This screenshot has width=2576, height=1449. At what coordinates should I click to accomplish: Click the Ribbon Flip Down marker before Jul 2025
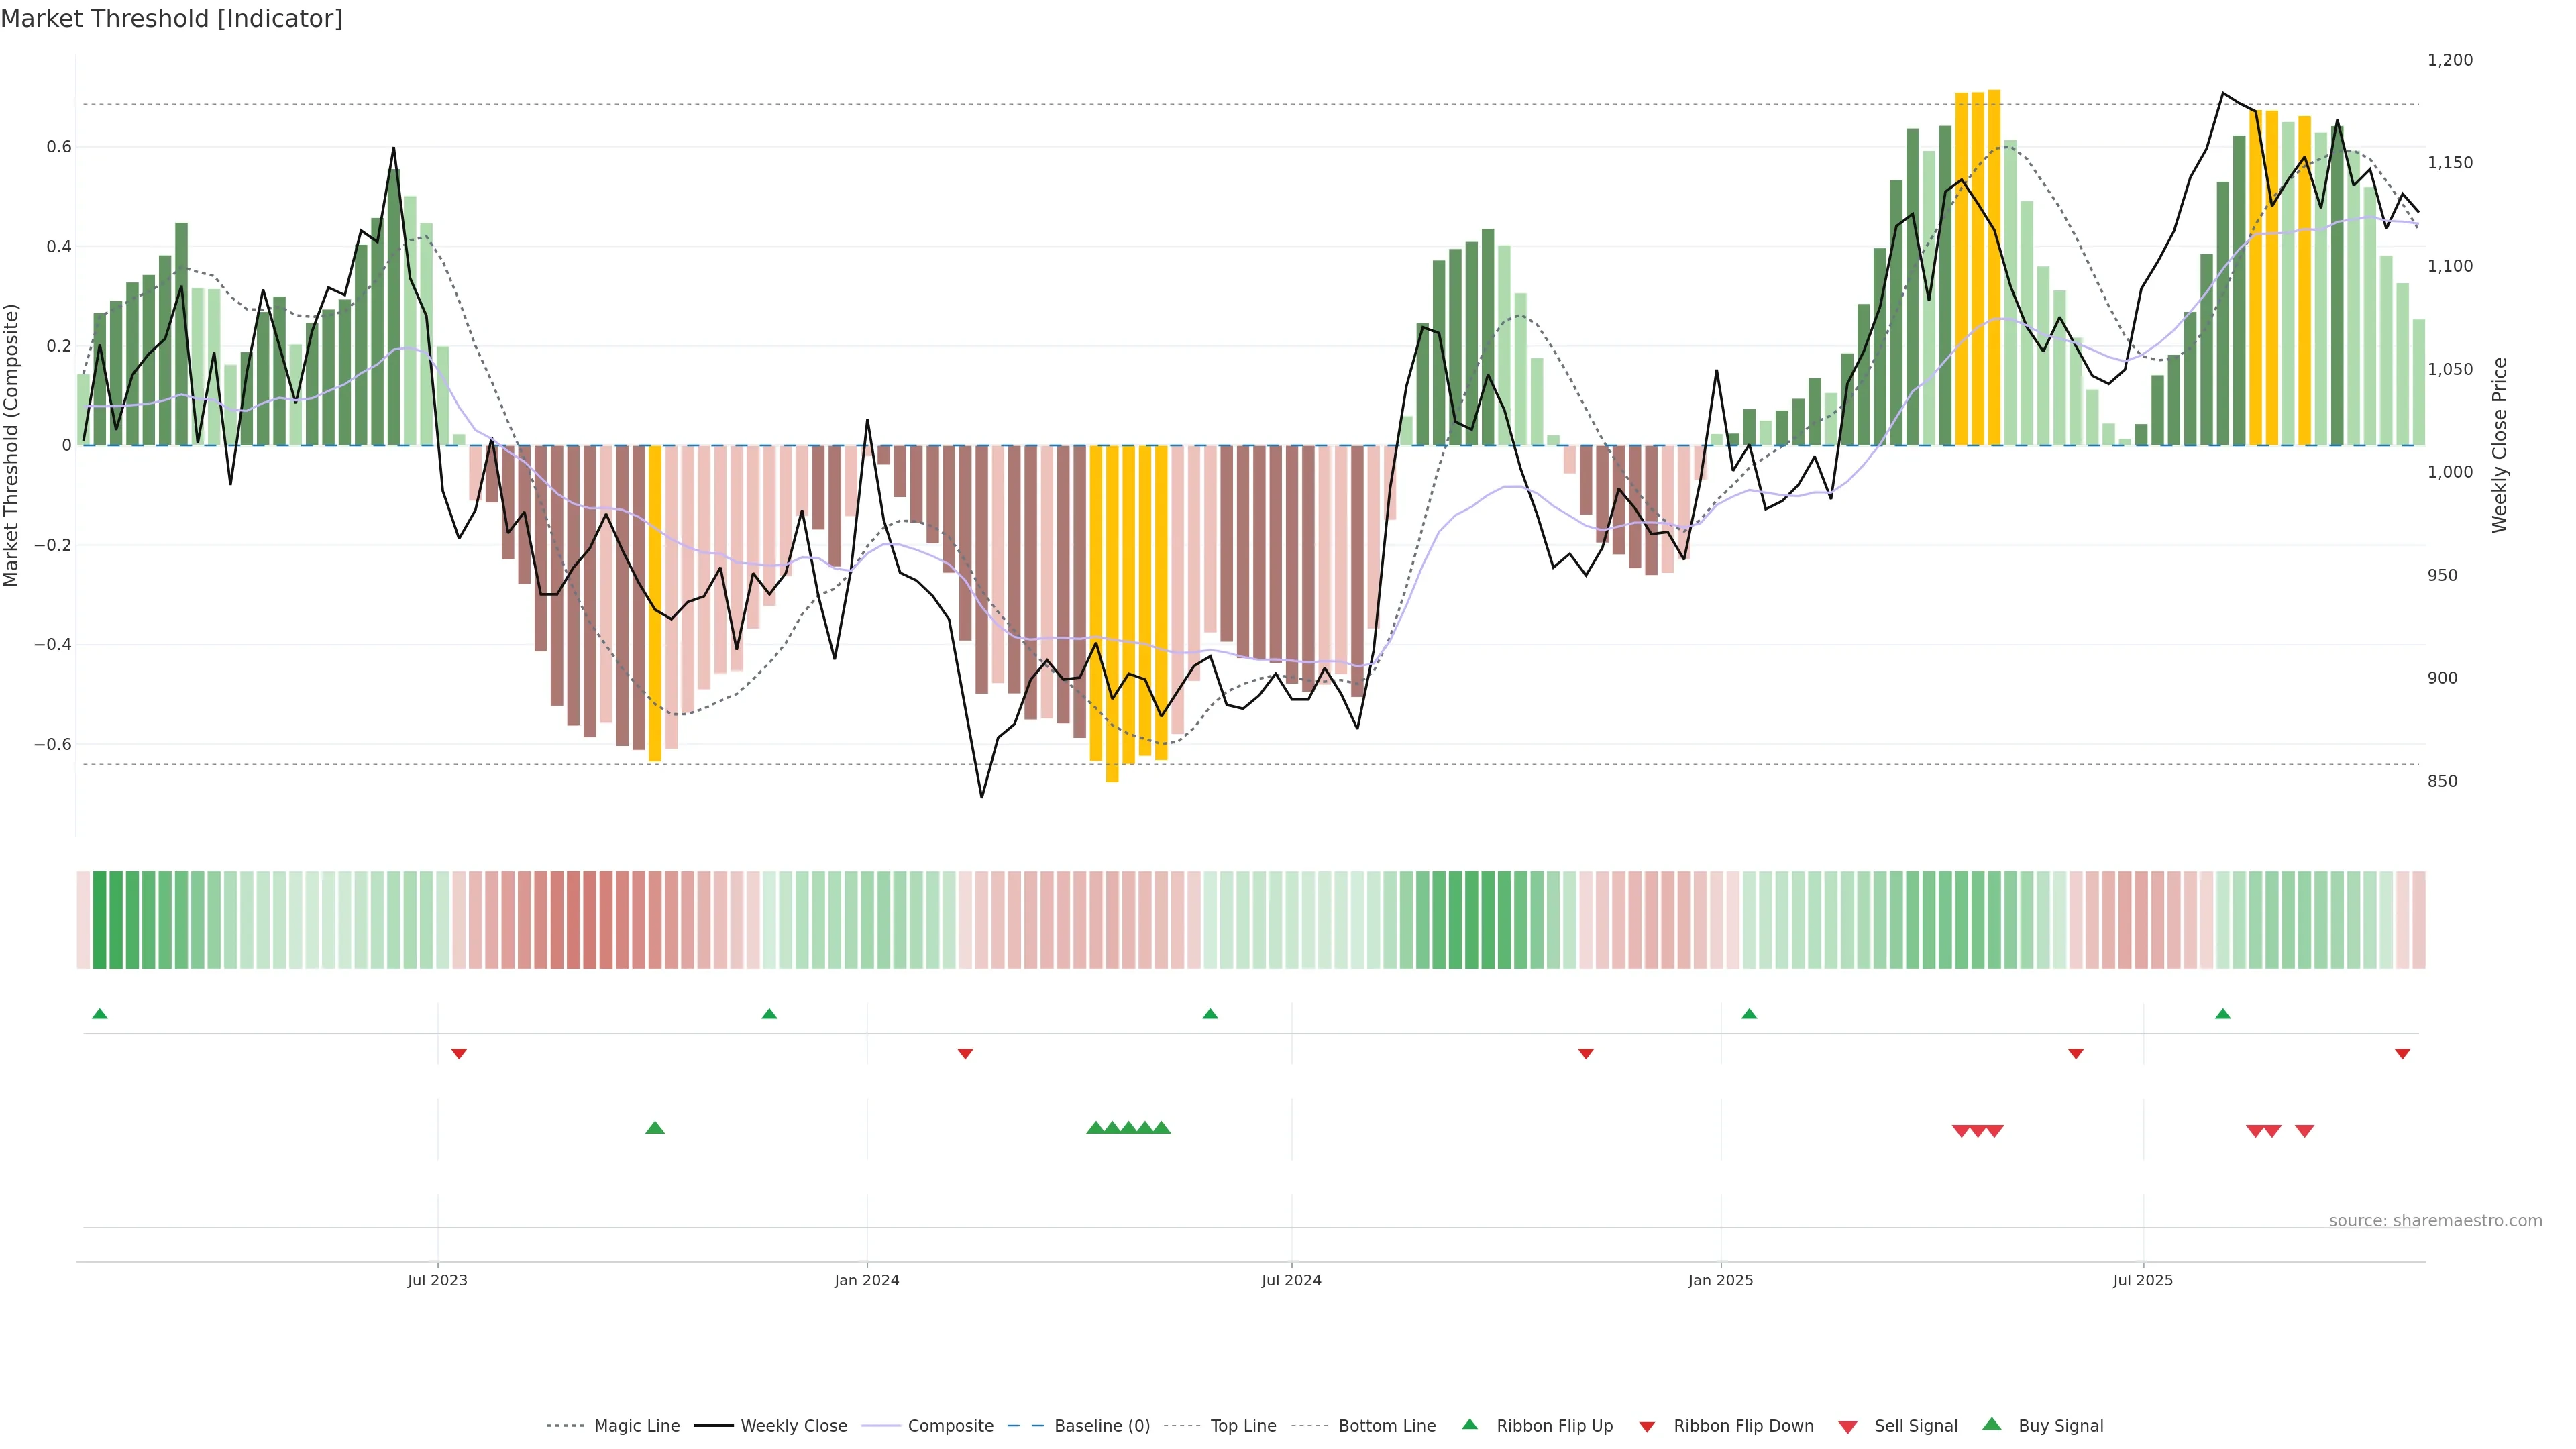coord(2076,1054)
